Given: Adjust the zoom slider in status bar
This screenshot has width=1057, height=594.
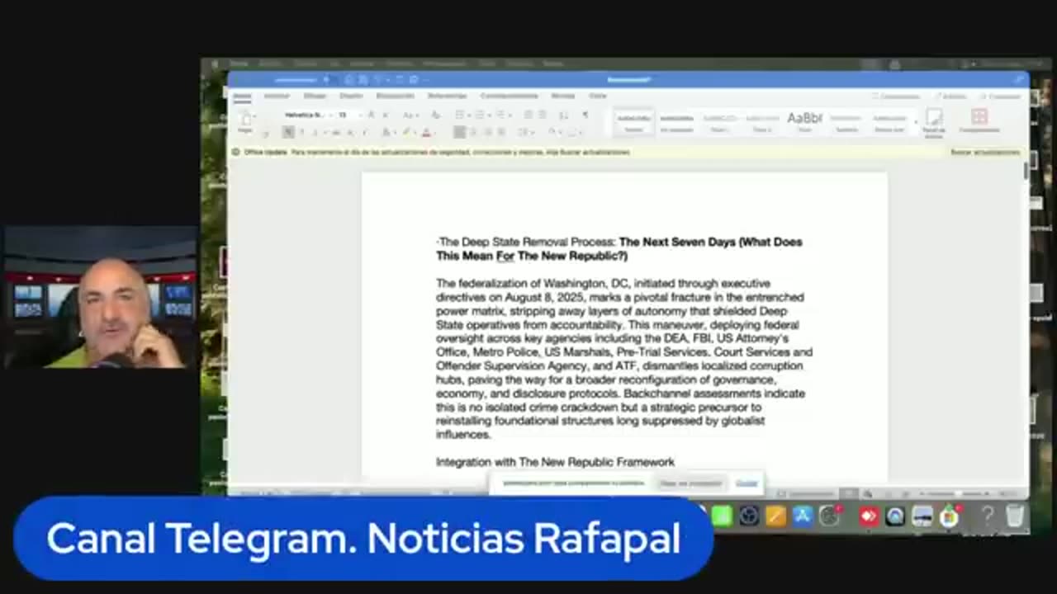Looking at the screenshot, I should 957,493.
